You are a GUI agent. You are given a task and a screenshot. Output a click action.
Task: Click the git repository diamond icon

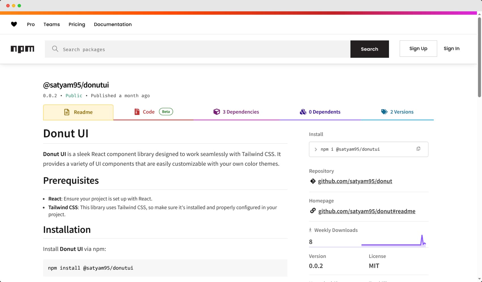click(x=313, y=181)
